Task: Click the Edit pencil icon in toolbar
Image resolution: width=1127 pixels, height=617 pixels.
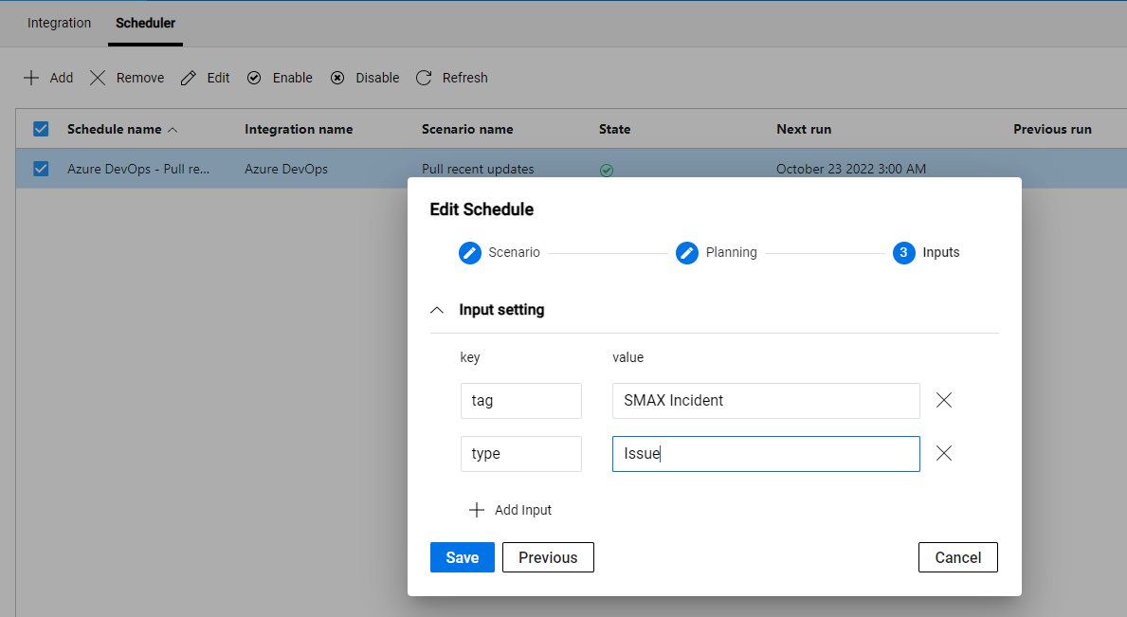Action: (186, 78)
